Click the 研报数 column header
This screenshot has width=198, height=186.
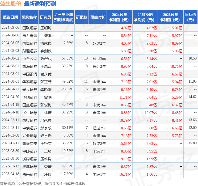(x=82, y=17)
